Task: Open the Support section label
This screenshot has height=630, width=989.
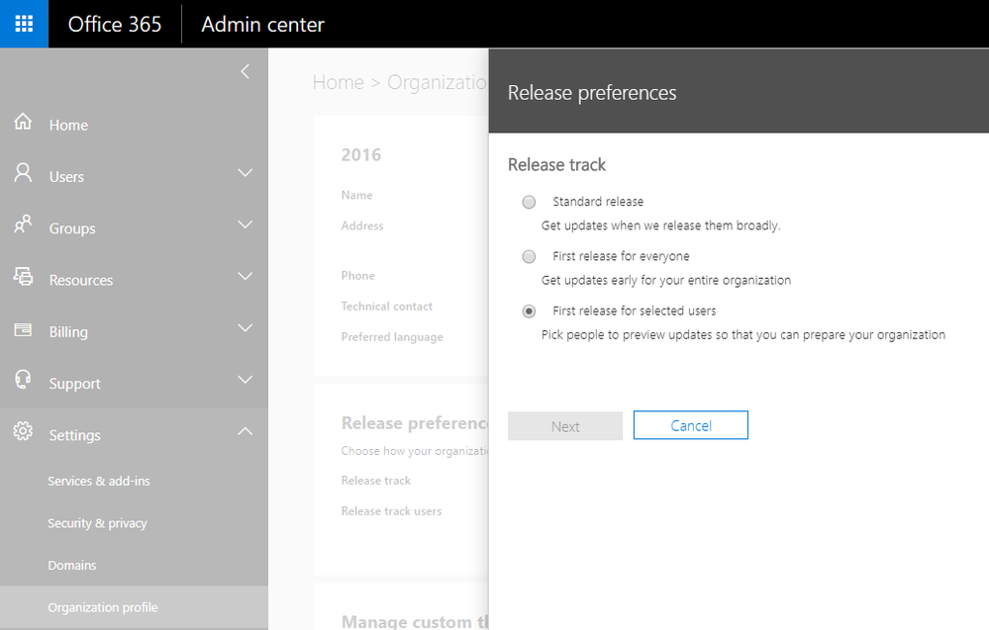Action: click(74, 383)
